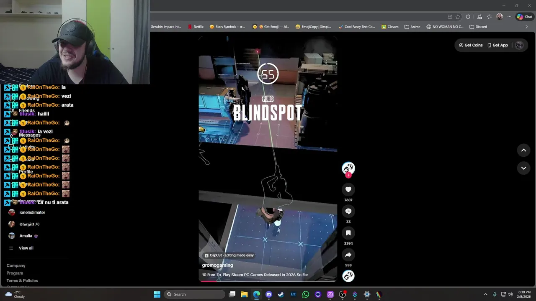Add page to favorites star icon
This screenshot has height=301, width=536.
coord(458,17)
